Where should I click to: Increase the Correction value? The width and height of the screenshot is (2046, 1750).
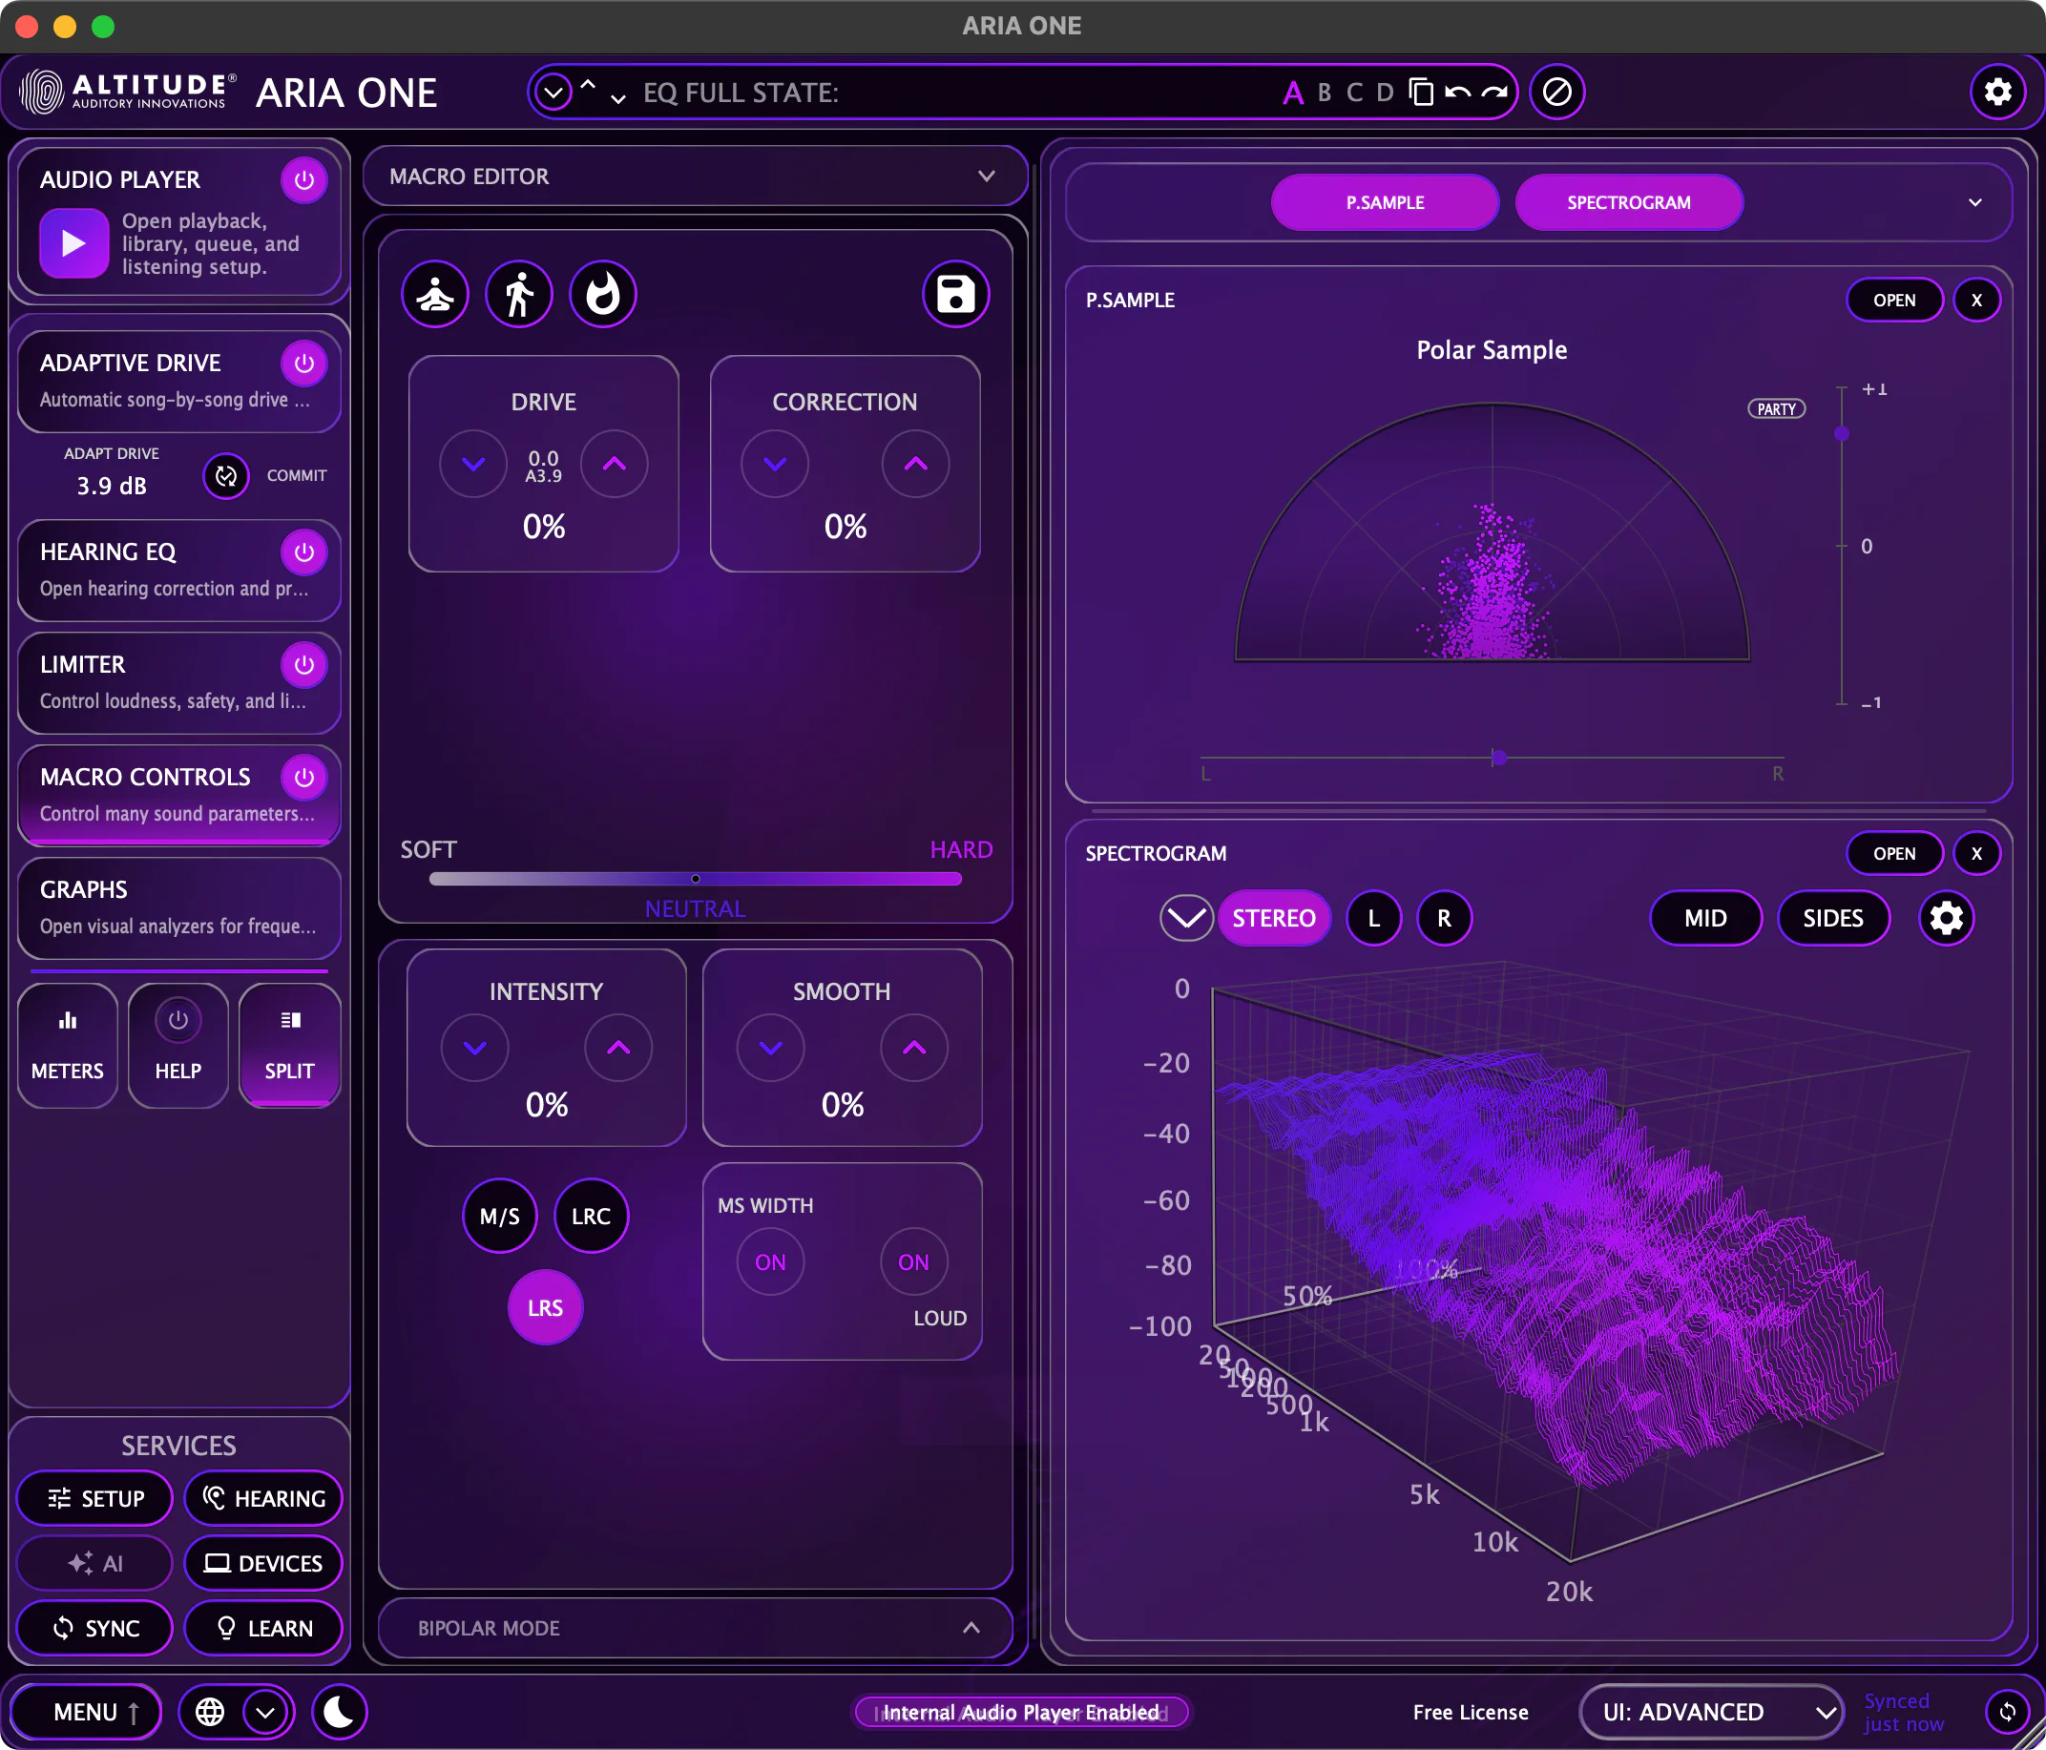915,463
